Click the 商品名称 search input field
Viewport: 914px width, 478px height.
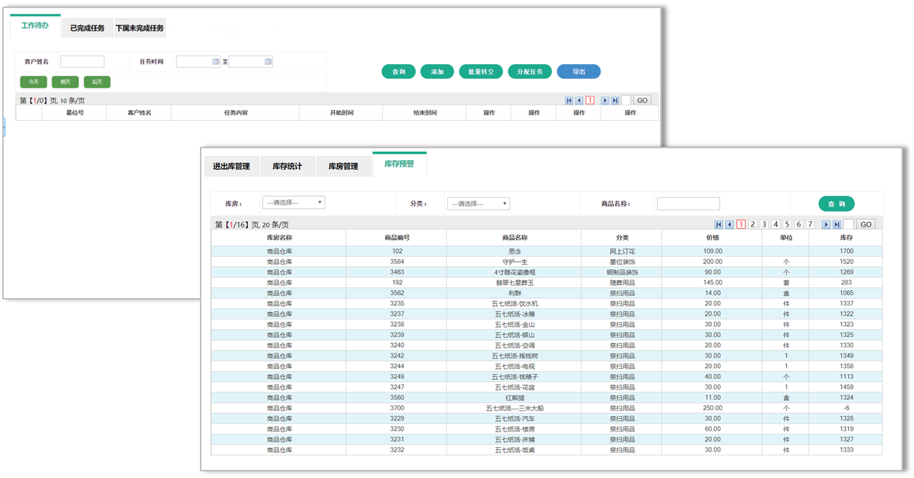click(688, 204)
